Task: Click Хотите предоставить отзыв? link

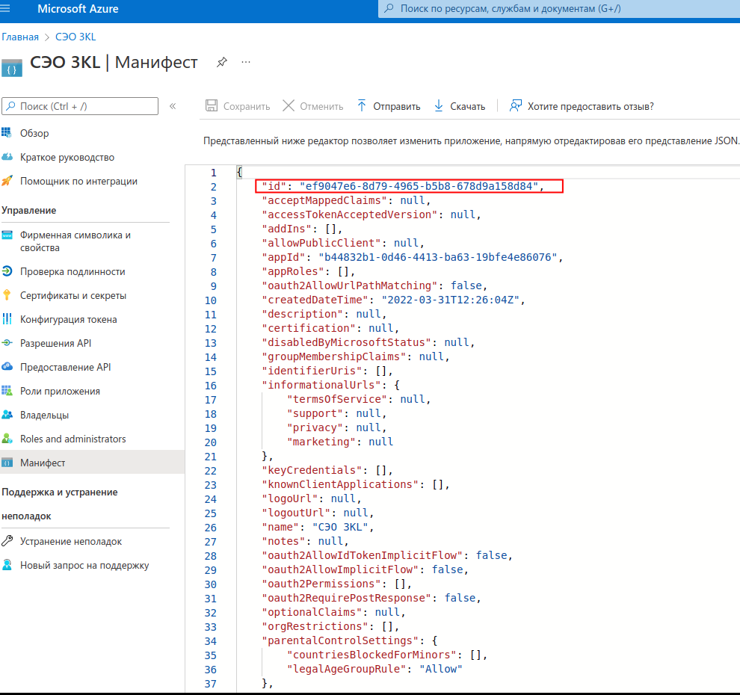Action: [x=591, y=107]
